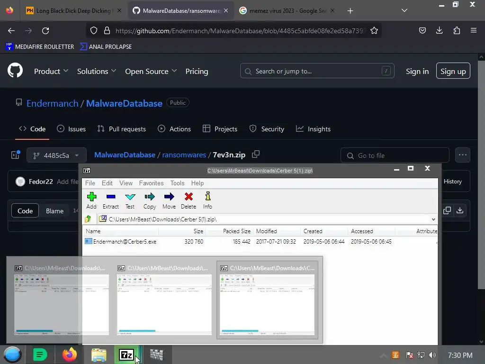This screenshot has width=485, height=364.
Task: Open Firefox application hamburger menu
Action: coord(474,30)
